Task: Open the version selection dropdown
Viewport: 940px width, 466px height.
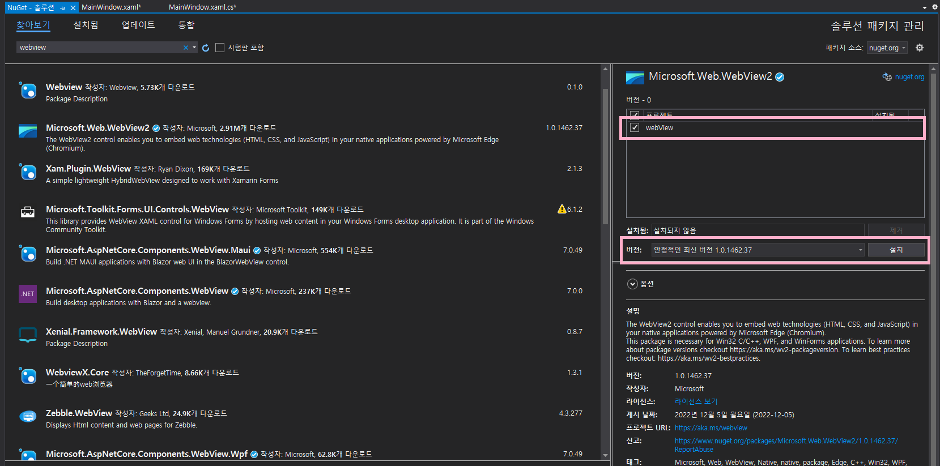Action: [758, 250]
